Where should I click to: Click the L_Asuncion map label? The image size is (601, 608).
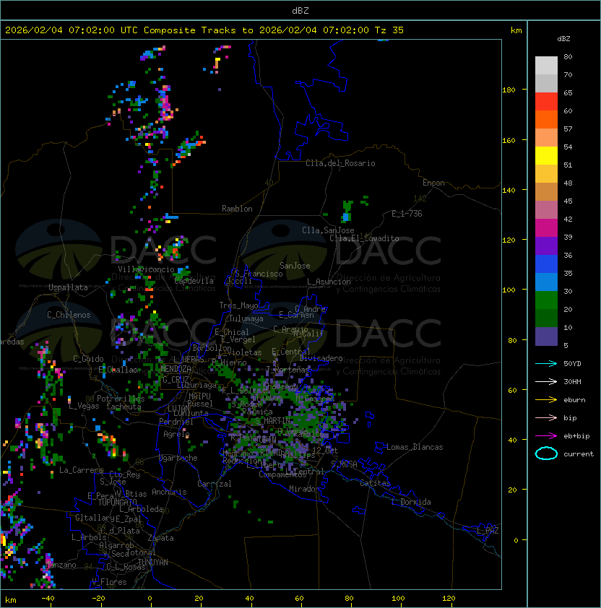(x=329, y=282)
